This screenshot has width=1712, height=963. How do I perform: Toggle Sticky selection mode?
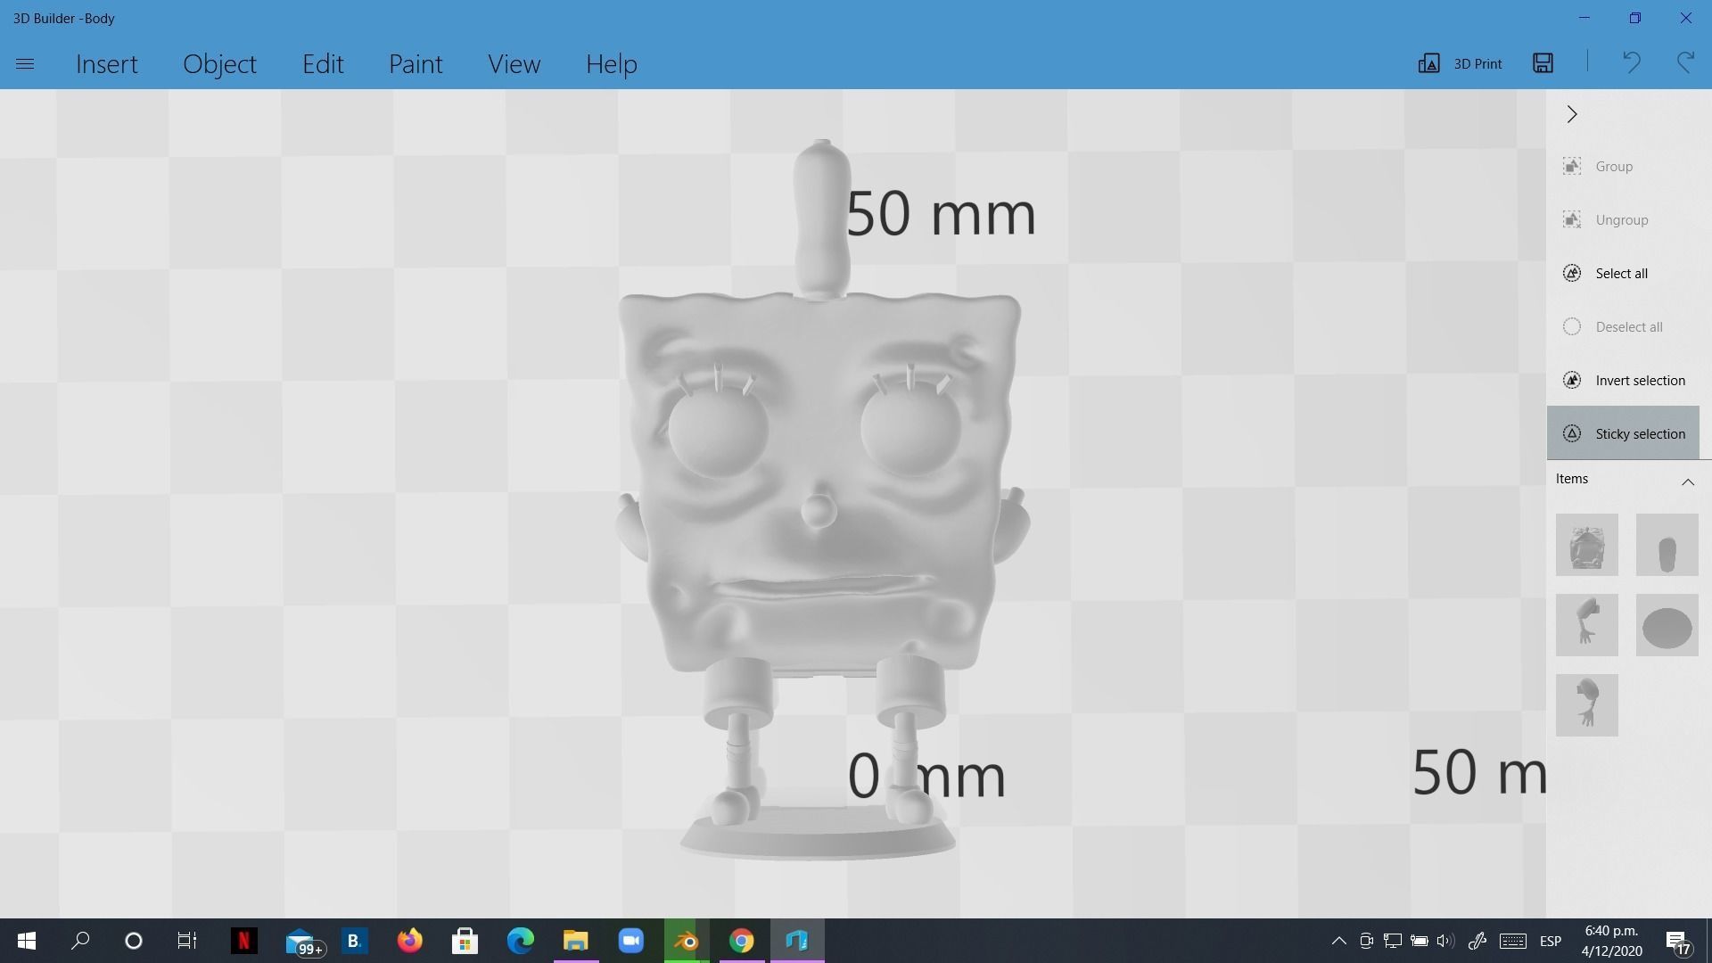click(x=1623, y=433)
